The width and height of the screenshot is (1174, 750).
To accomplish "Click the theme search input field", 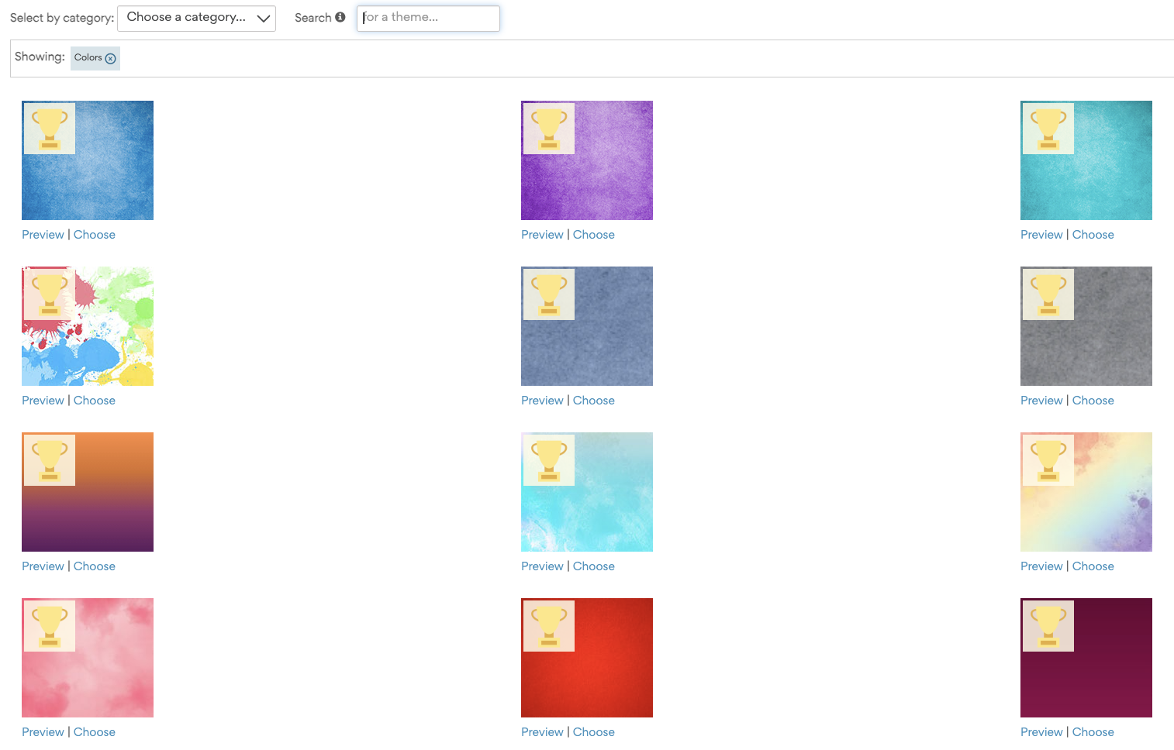I will pyautogui.click(x=428, y=18).
